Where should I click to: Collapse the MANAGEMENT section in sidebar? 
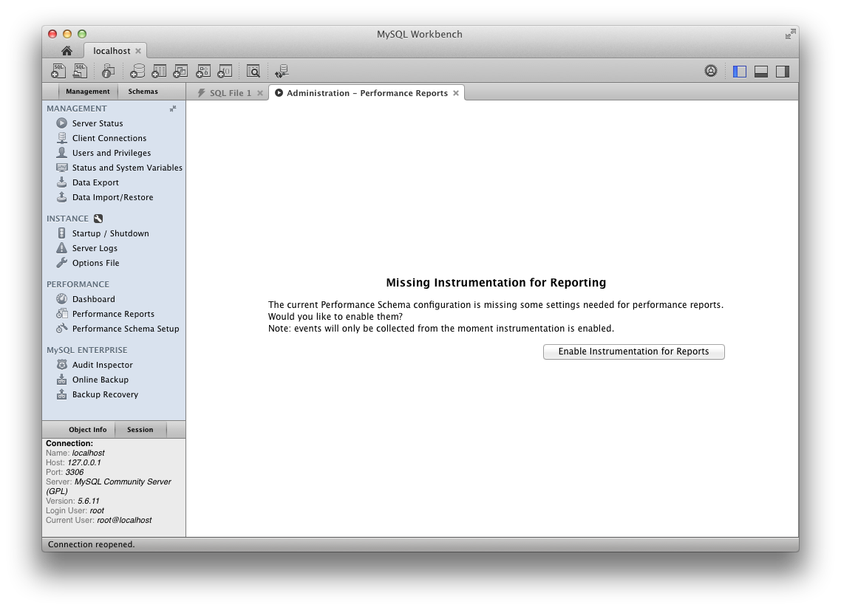point(173,108)
